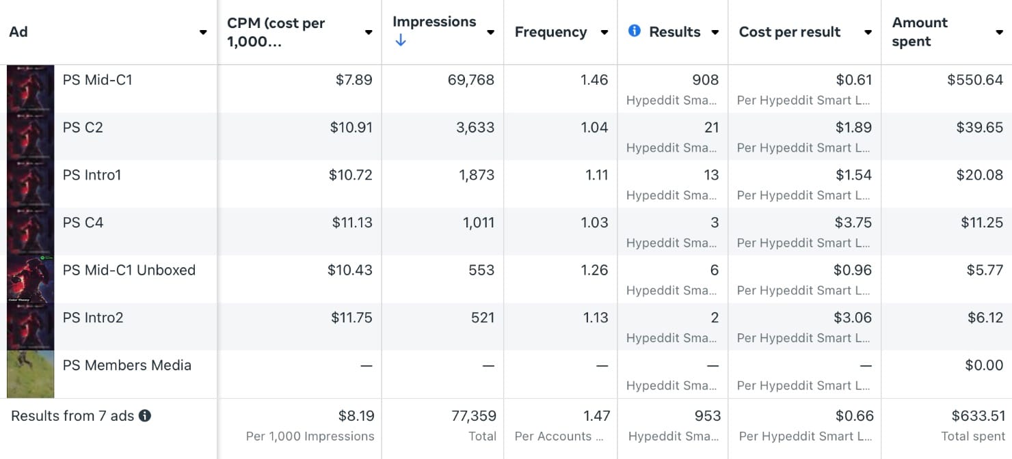1012x459 pixels.
Task: Select the PS Mid-C1 Unboxed thumbnail image
Action: 30,279
